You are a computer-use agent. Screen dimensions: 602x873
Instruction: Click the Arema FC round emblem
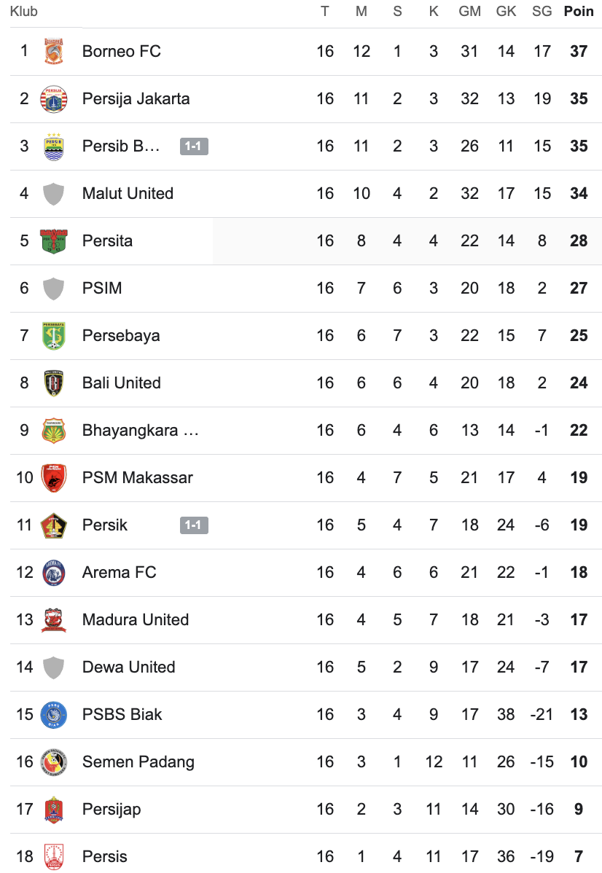54,573
